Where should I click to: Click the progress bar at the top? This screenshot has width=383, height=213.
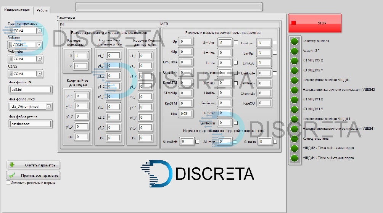(x=169, y=6)
